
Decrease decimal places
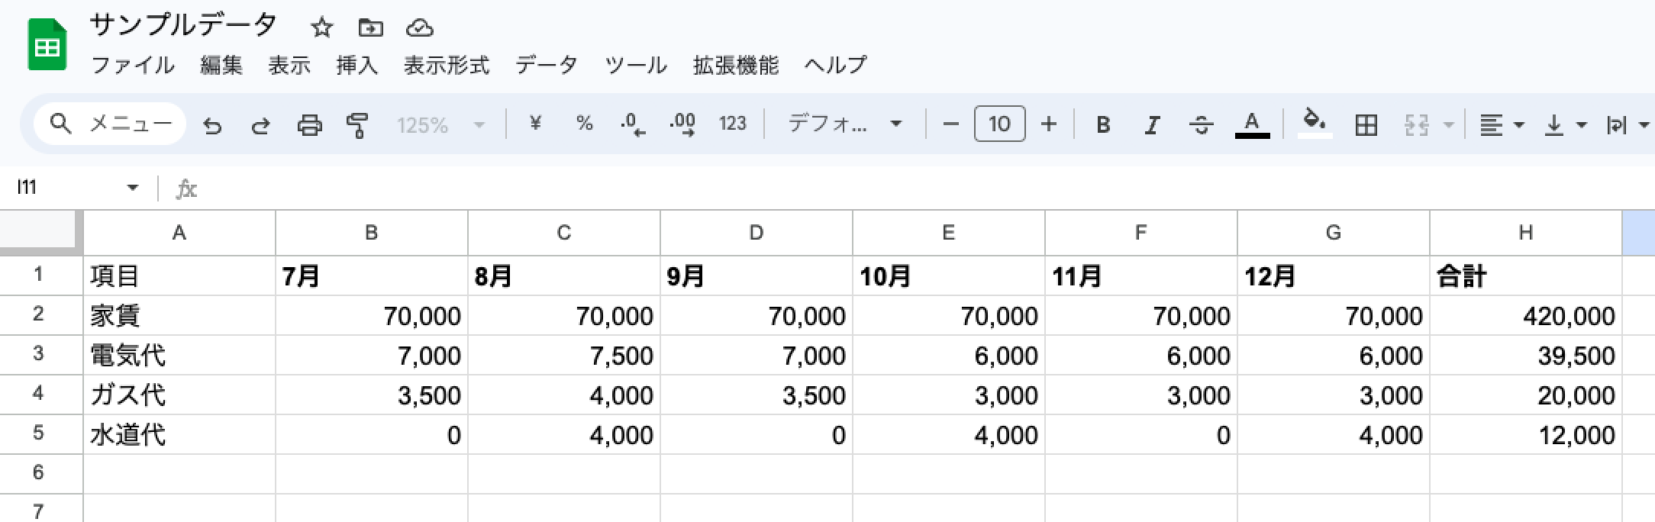pyautogui.click(x=633, y=124)
